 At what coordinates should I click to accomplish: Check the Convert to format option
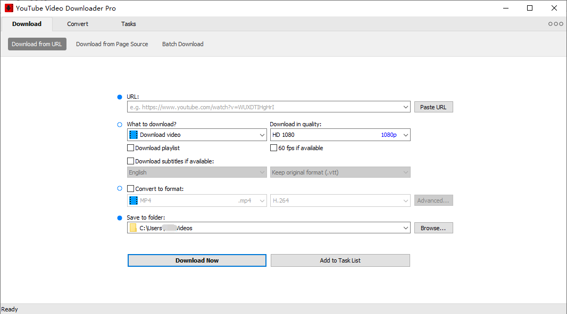[131, 189]
